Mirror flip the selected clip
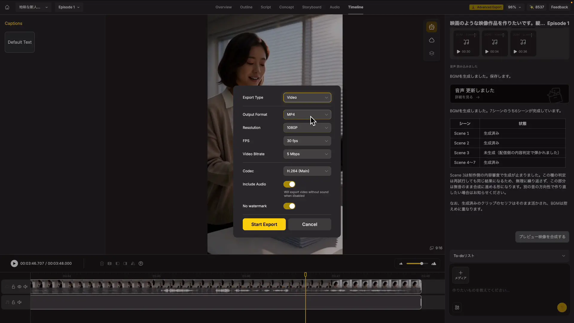The width and height of the screenshot is (574, 323). [x=133, y=263]
